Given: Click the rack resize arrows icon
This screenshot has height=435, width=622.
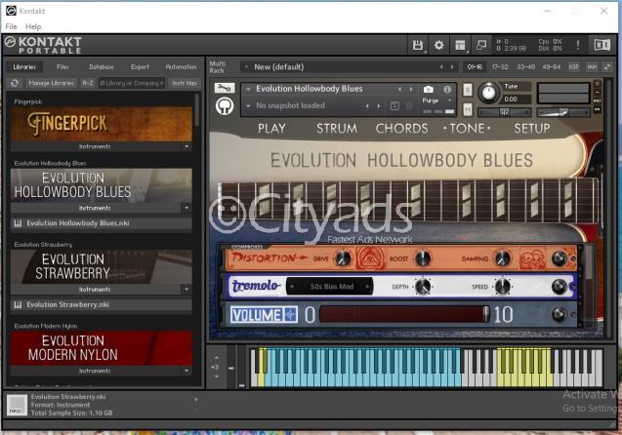Looking at the screenshot, I should (607, 67).
